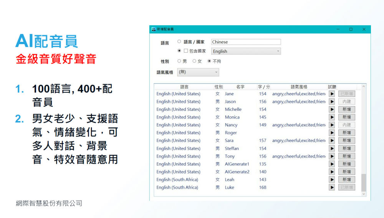Play Luke's voice sample

point(332,187)
